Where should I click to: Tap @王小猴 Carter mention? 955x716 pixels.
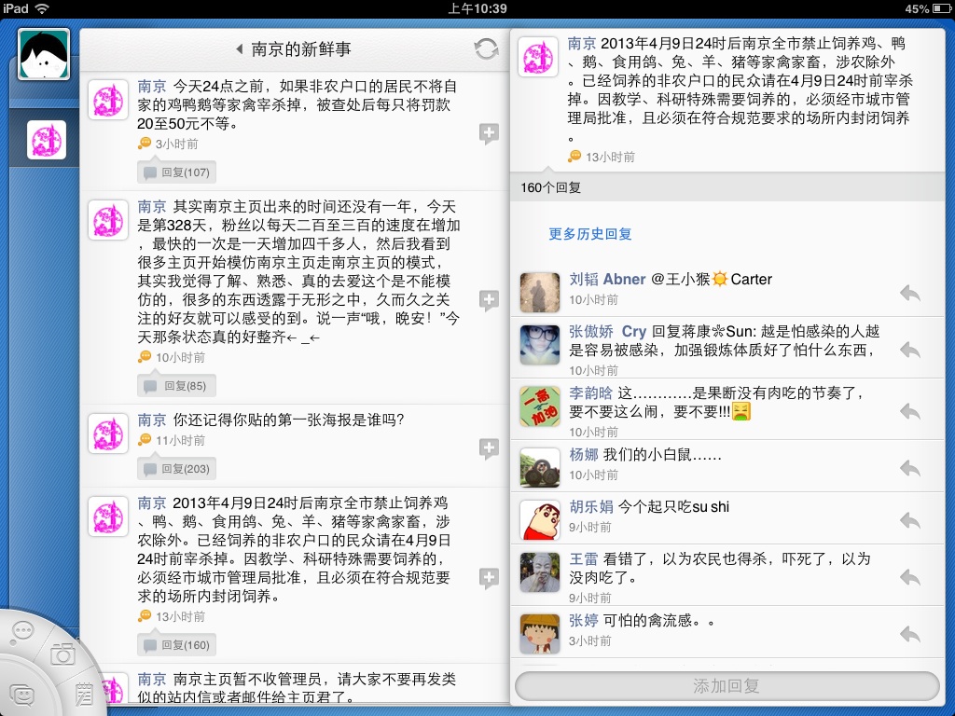pyautogui.click(x=712, y=279)
